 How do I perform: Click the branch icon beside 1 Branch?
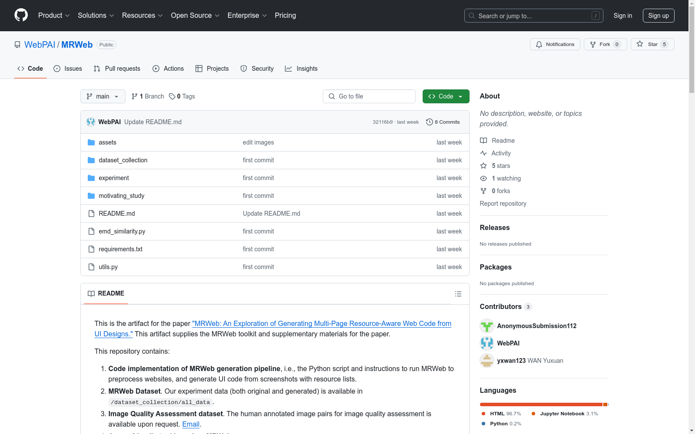click(x=135, y=96)
